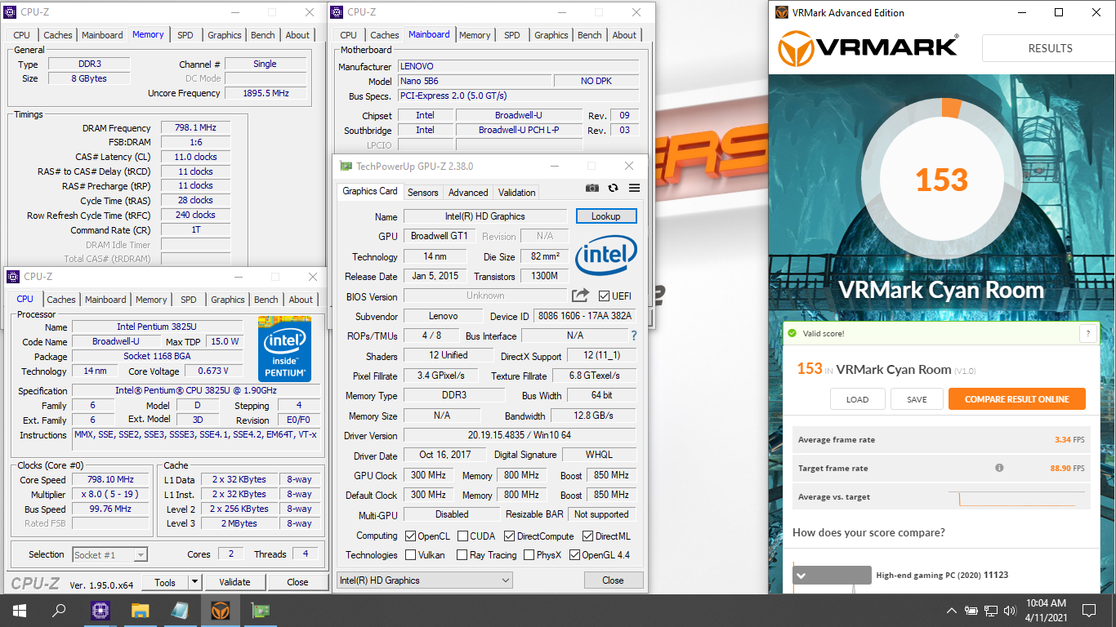Click the green Valid score check icon
Image resolution: width=1116 pixels, height=627 pixels.
tap(791, 333)
